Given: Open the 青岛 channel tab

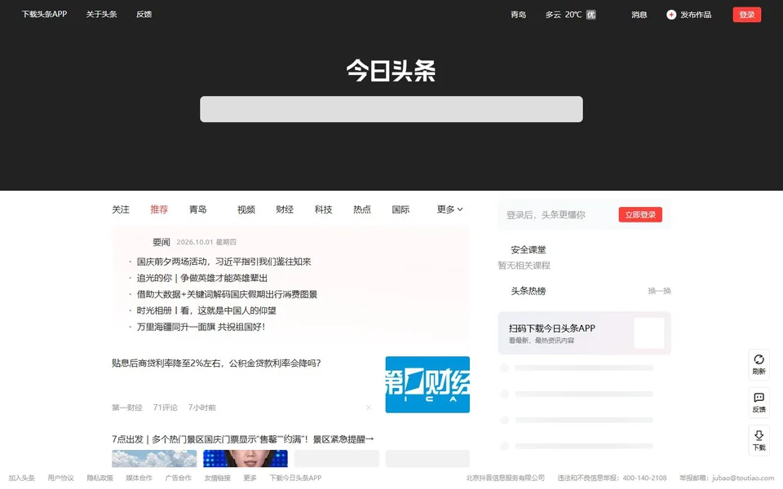Looking at the screenshot, I should pyautogui.click(x=197, y=209).
